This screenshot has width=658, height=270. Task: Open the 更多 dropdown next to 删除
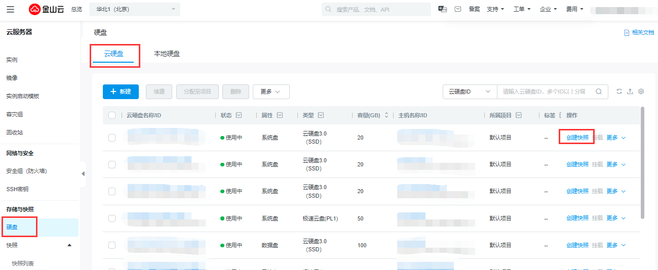coord(270,92)
